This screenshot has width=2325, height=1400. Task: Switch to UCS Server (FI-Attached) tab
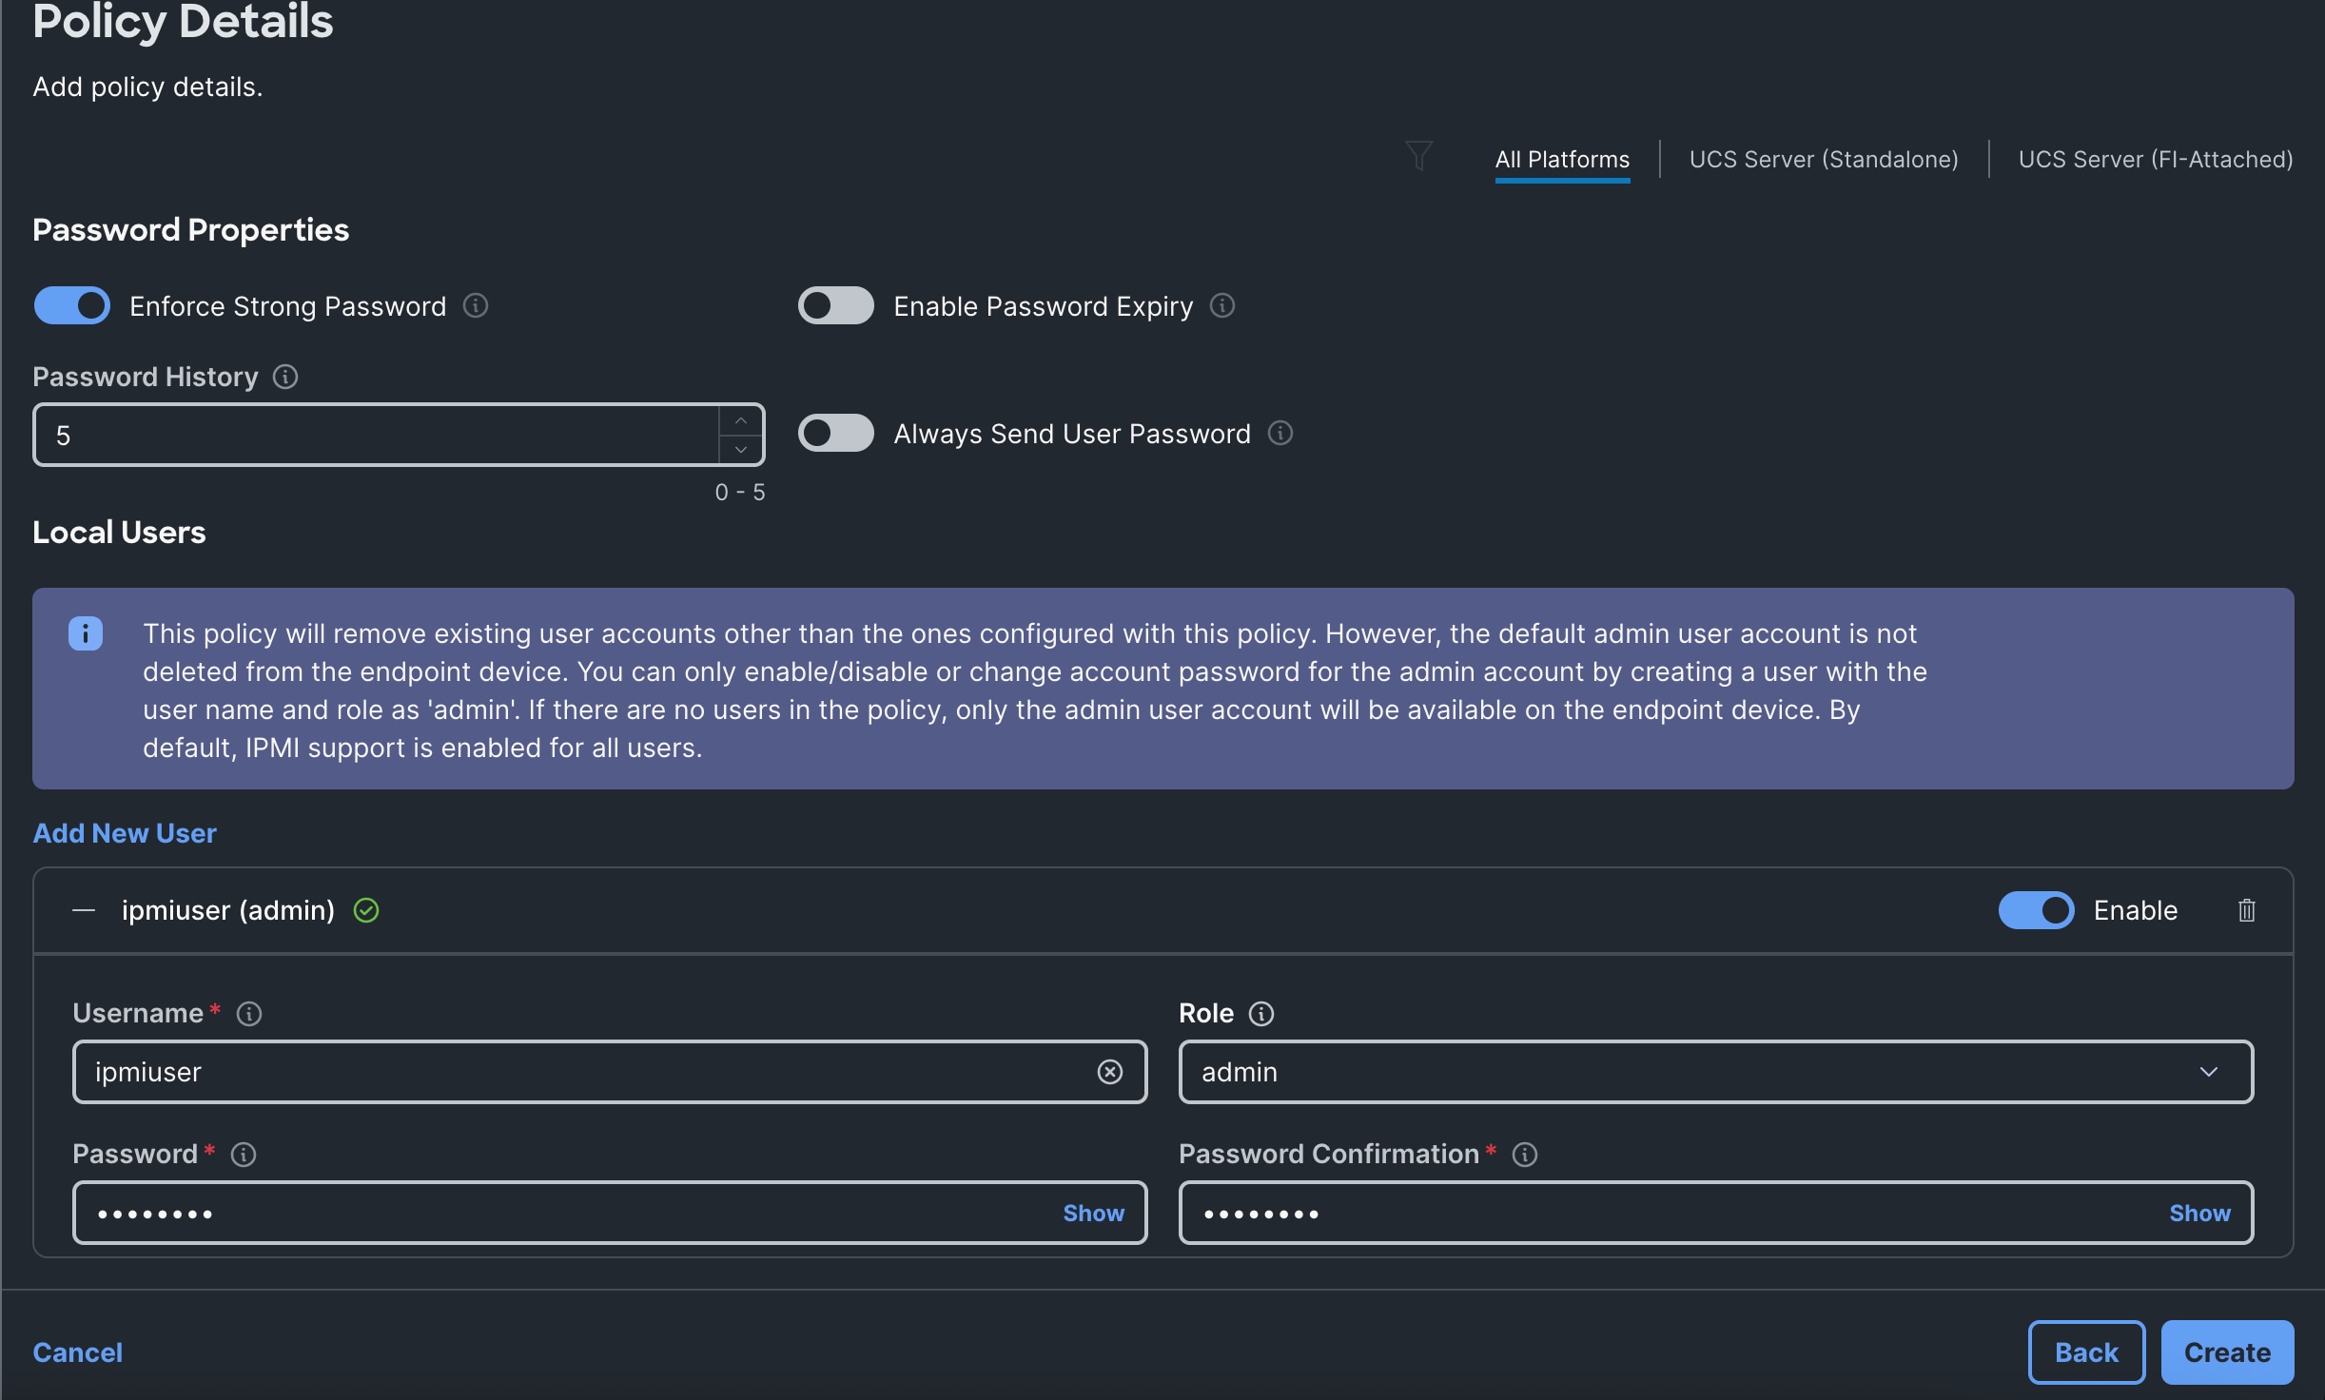(x=2156, y=159)
